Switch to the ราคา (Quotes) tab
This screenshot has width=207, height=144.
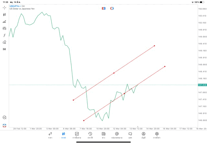click(50, 135)
